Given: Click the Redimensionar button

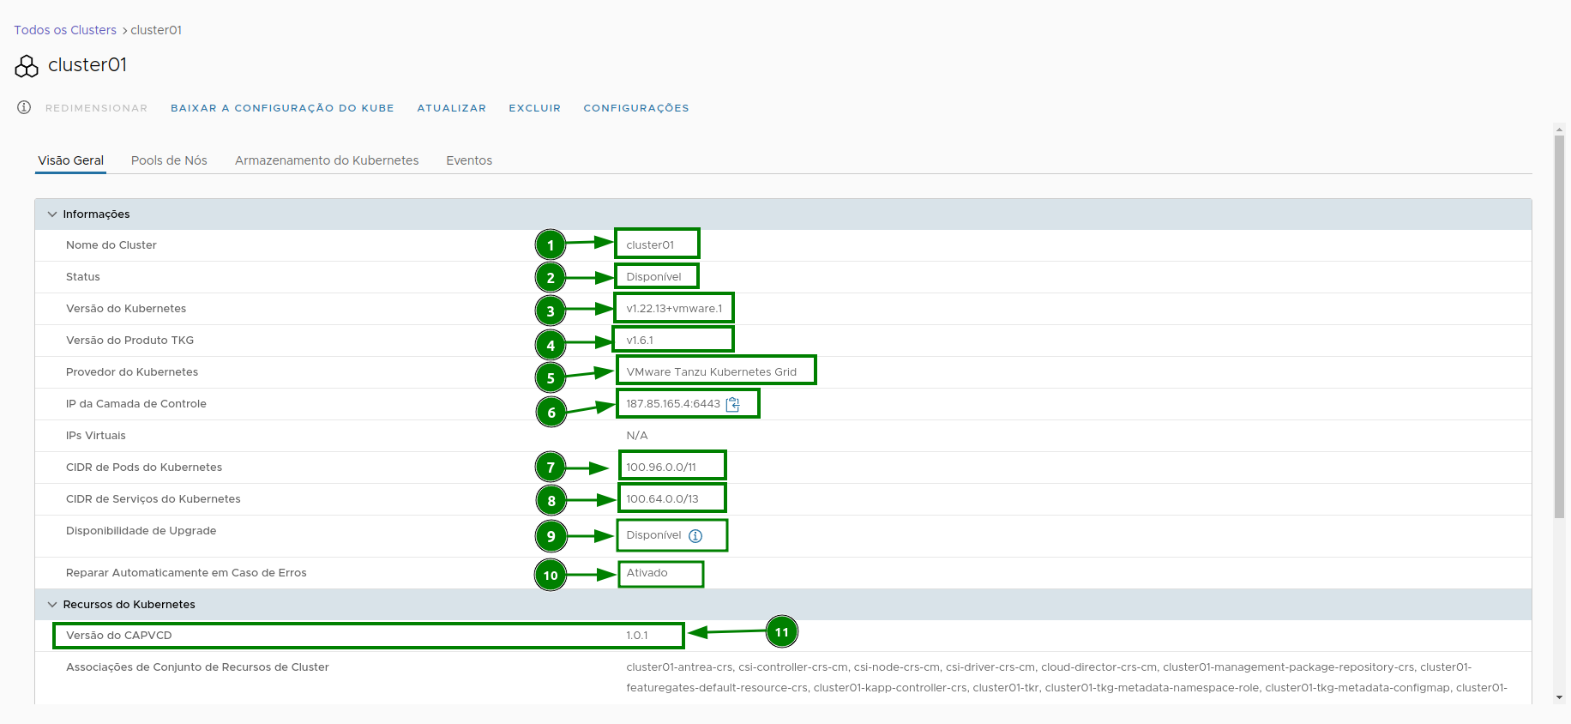Looking at the screenshot, I should click(96, 108).
